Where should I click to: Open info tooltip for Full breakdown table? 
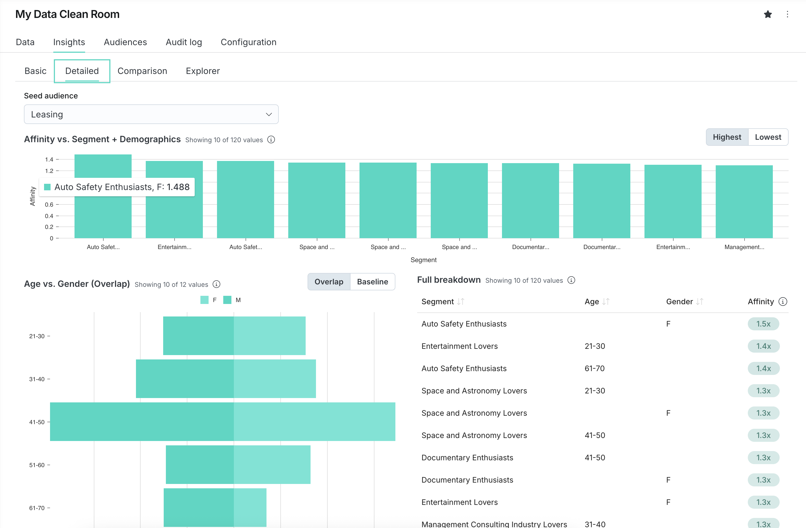pyautogui.click(x=572, y=280)
